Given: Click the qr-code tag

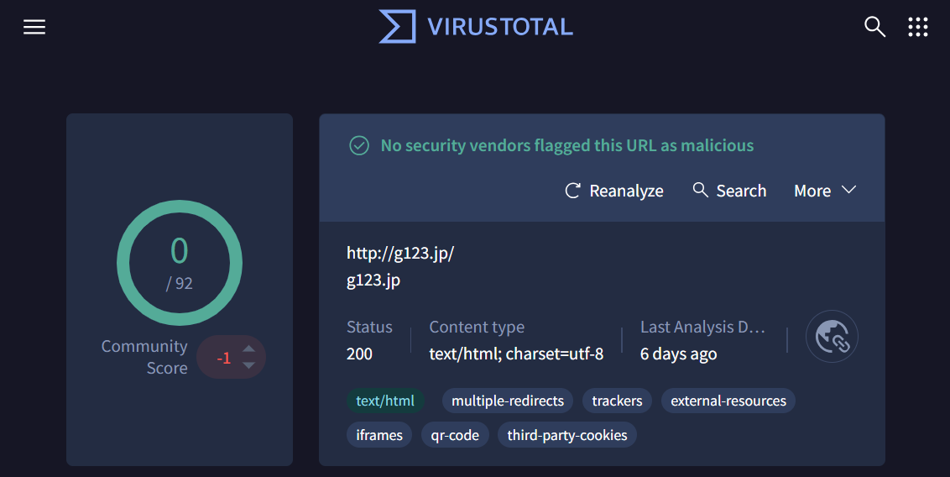Looking at the screenshot, I should tap(455, 435).
